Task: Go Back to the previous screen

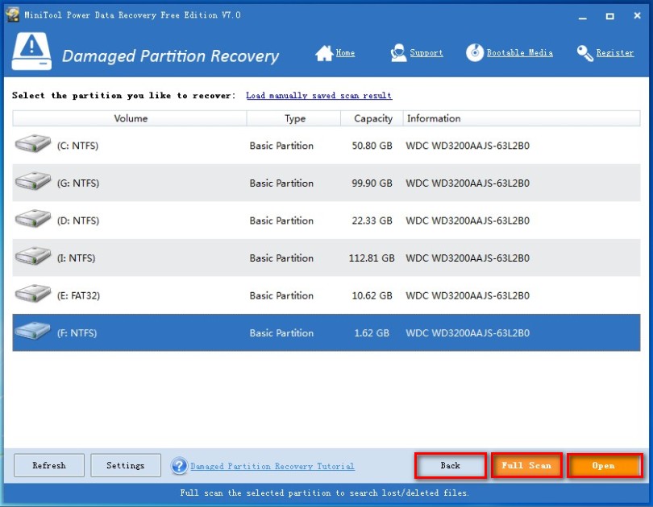Action: [451, 465]
